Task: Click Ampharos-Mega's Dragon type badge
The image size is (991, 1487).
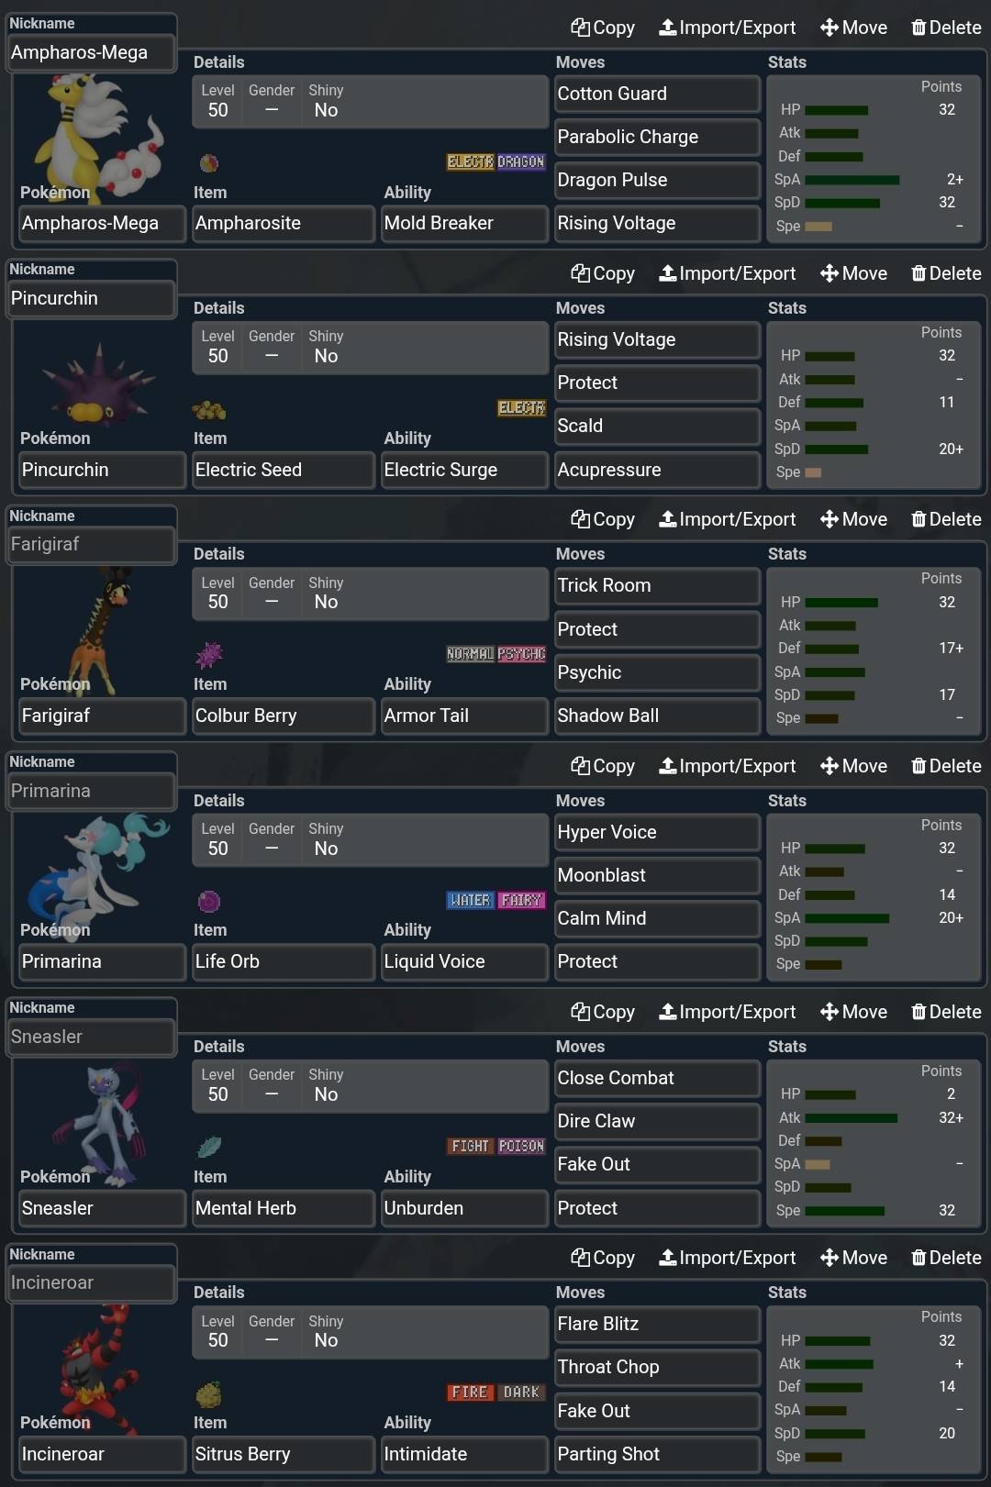Action: pyautogui.click(x=521, y=161)
